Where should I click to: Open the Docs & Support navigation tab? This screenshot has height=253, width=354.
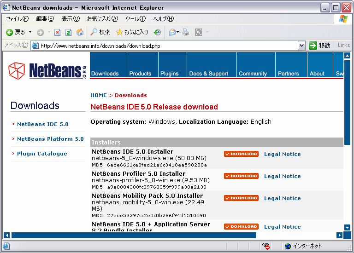212,65
